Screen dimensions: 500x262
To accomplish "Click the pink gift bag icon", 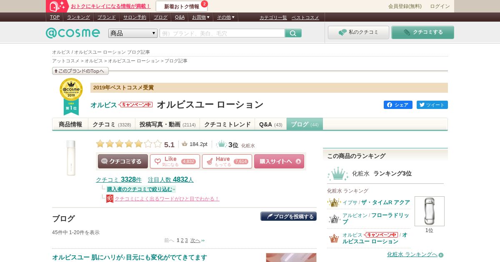I will pos(57,6).
